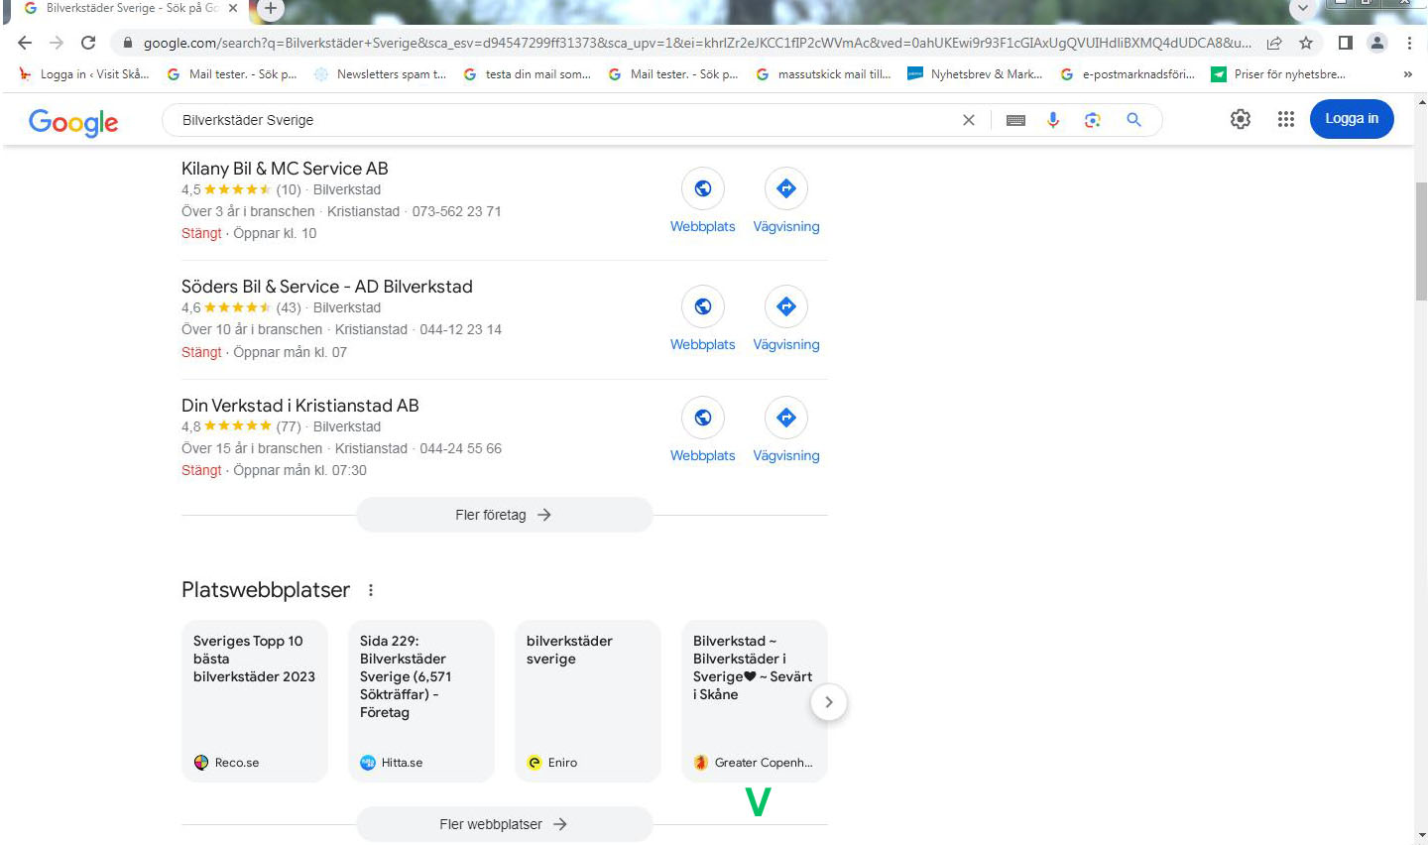The width and height of the screenshot is (1428, 845).
Task: Click the Söders rating count (43)
Action: pos(289,307)
